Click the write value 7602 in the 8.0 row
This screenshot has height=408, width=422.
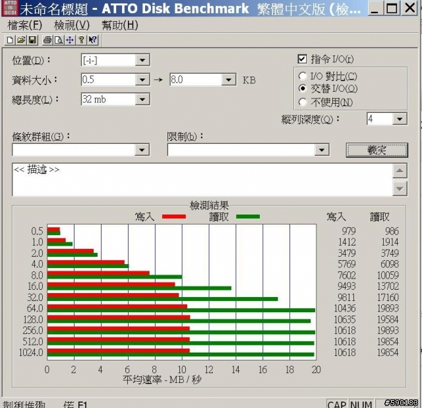tap(347, 275)
